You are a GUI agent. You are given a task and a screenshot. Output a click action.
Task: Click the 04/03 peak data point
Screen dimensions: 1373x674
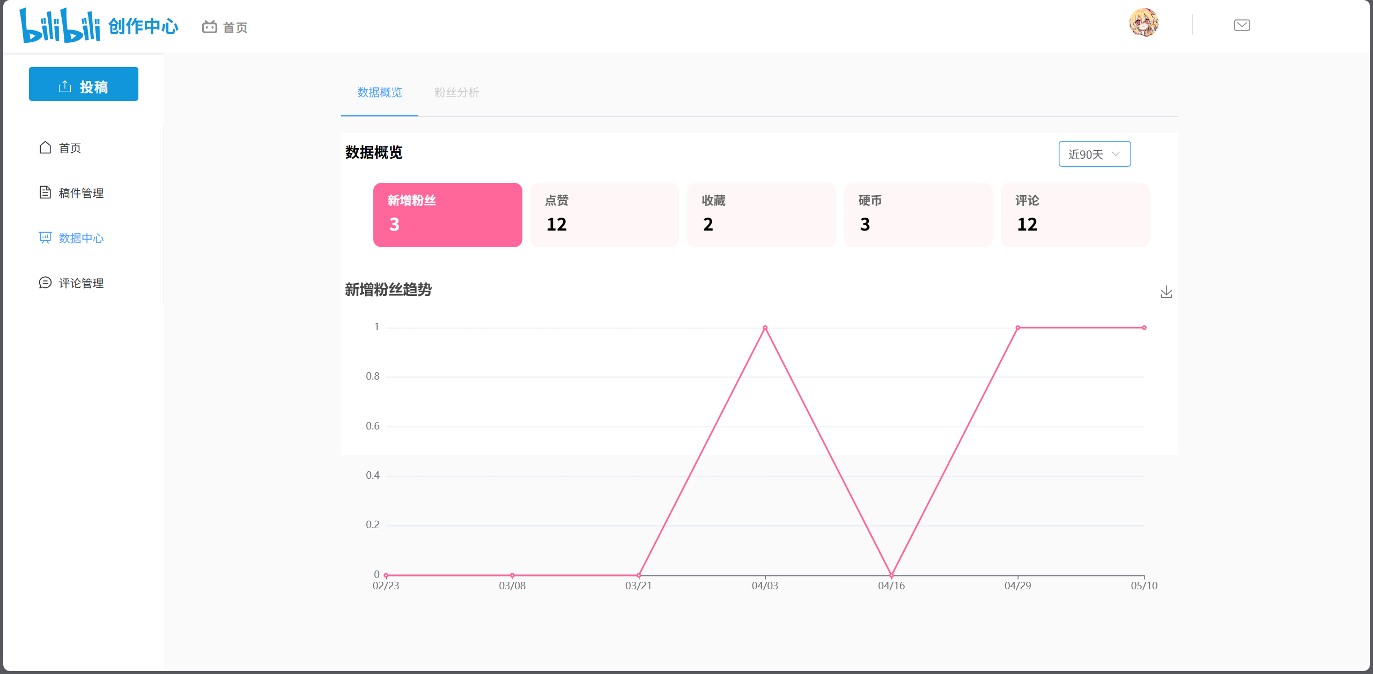(765, 328)
